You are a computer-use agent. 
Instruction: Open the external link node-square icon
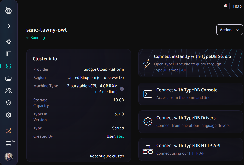tap(9, 143)
